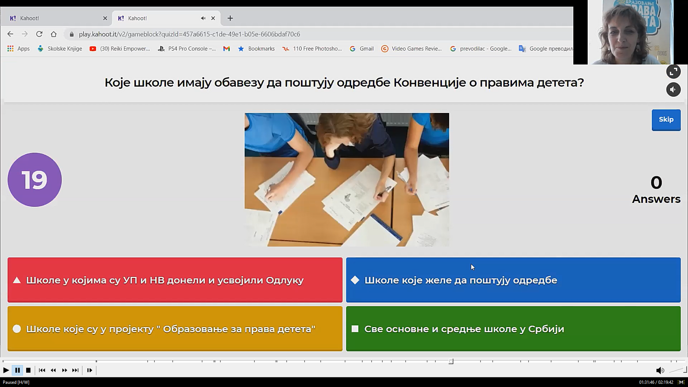688x387 pixels.
Task: Reload the Kahoot page
Action: click(x=39, y=34)
